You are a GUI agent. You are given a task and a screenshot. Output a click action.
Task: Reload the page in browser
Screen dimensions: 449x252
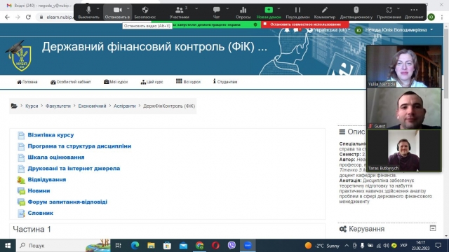28,17
